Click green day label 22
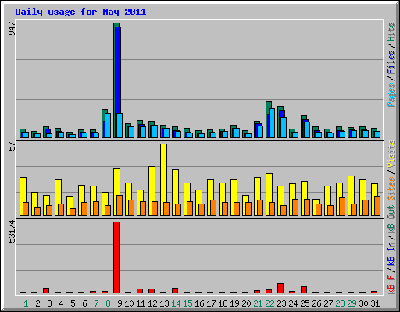400x312 pixels. [x=270, y=303]
